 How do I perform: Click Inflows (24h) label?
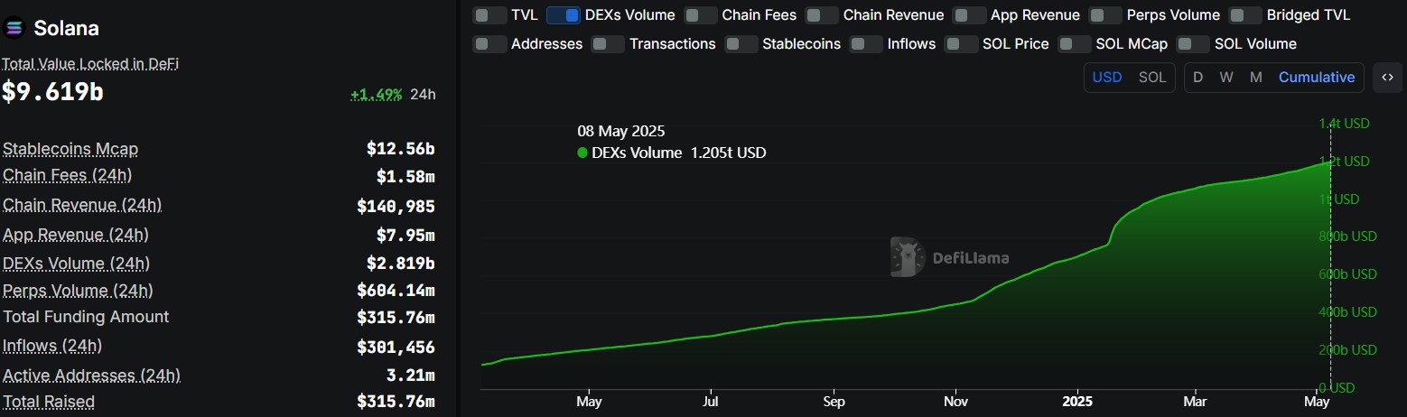[52, 346]
